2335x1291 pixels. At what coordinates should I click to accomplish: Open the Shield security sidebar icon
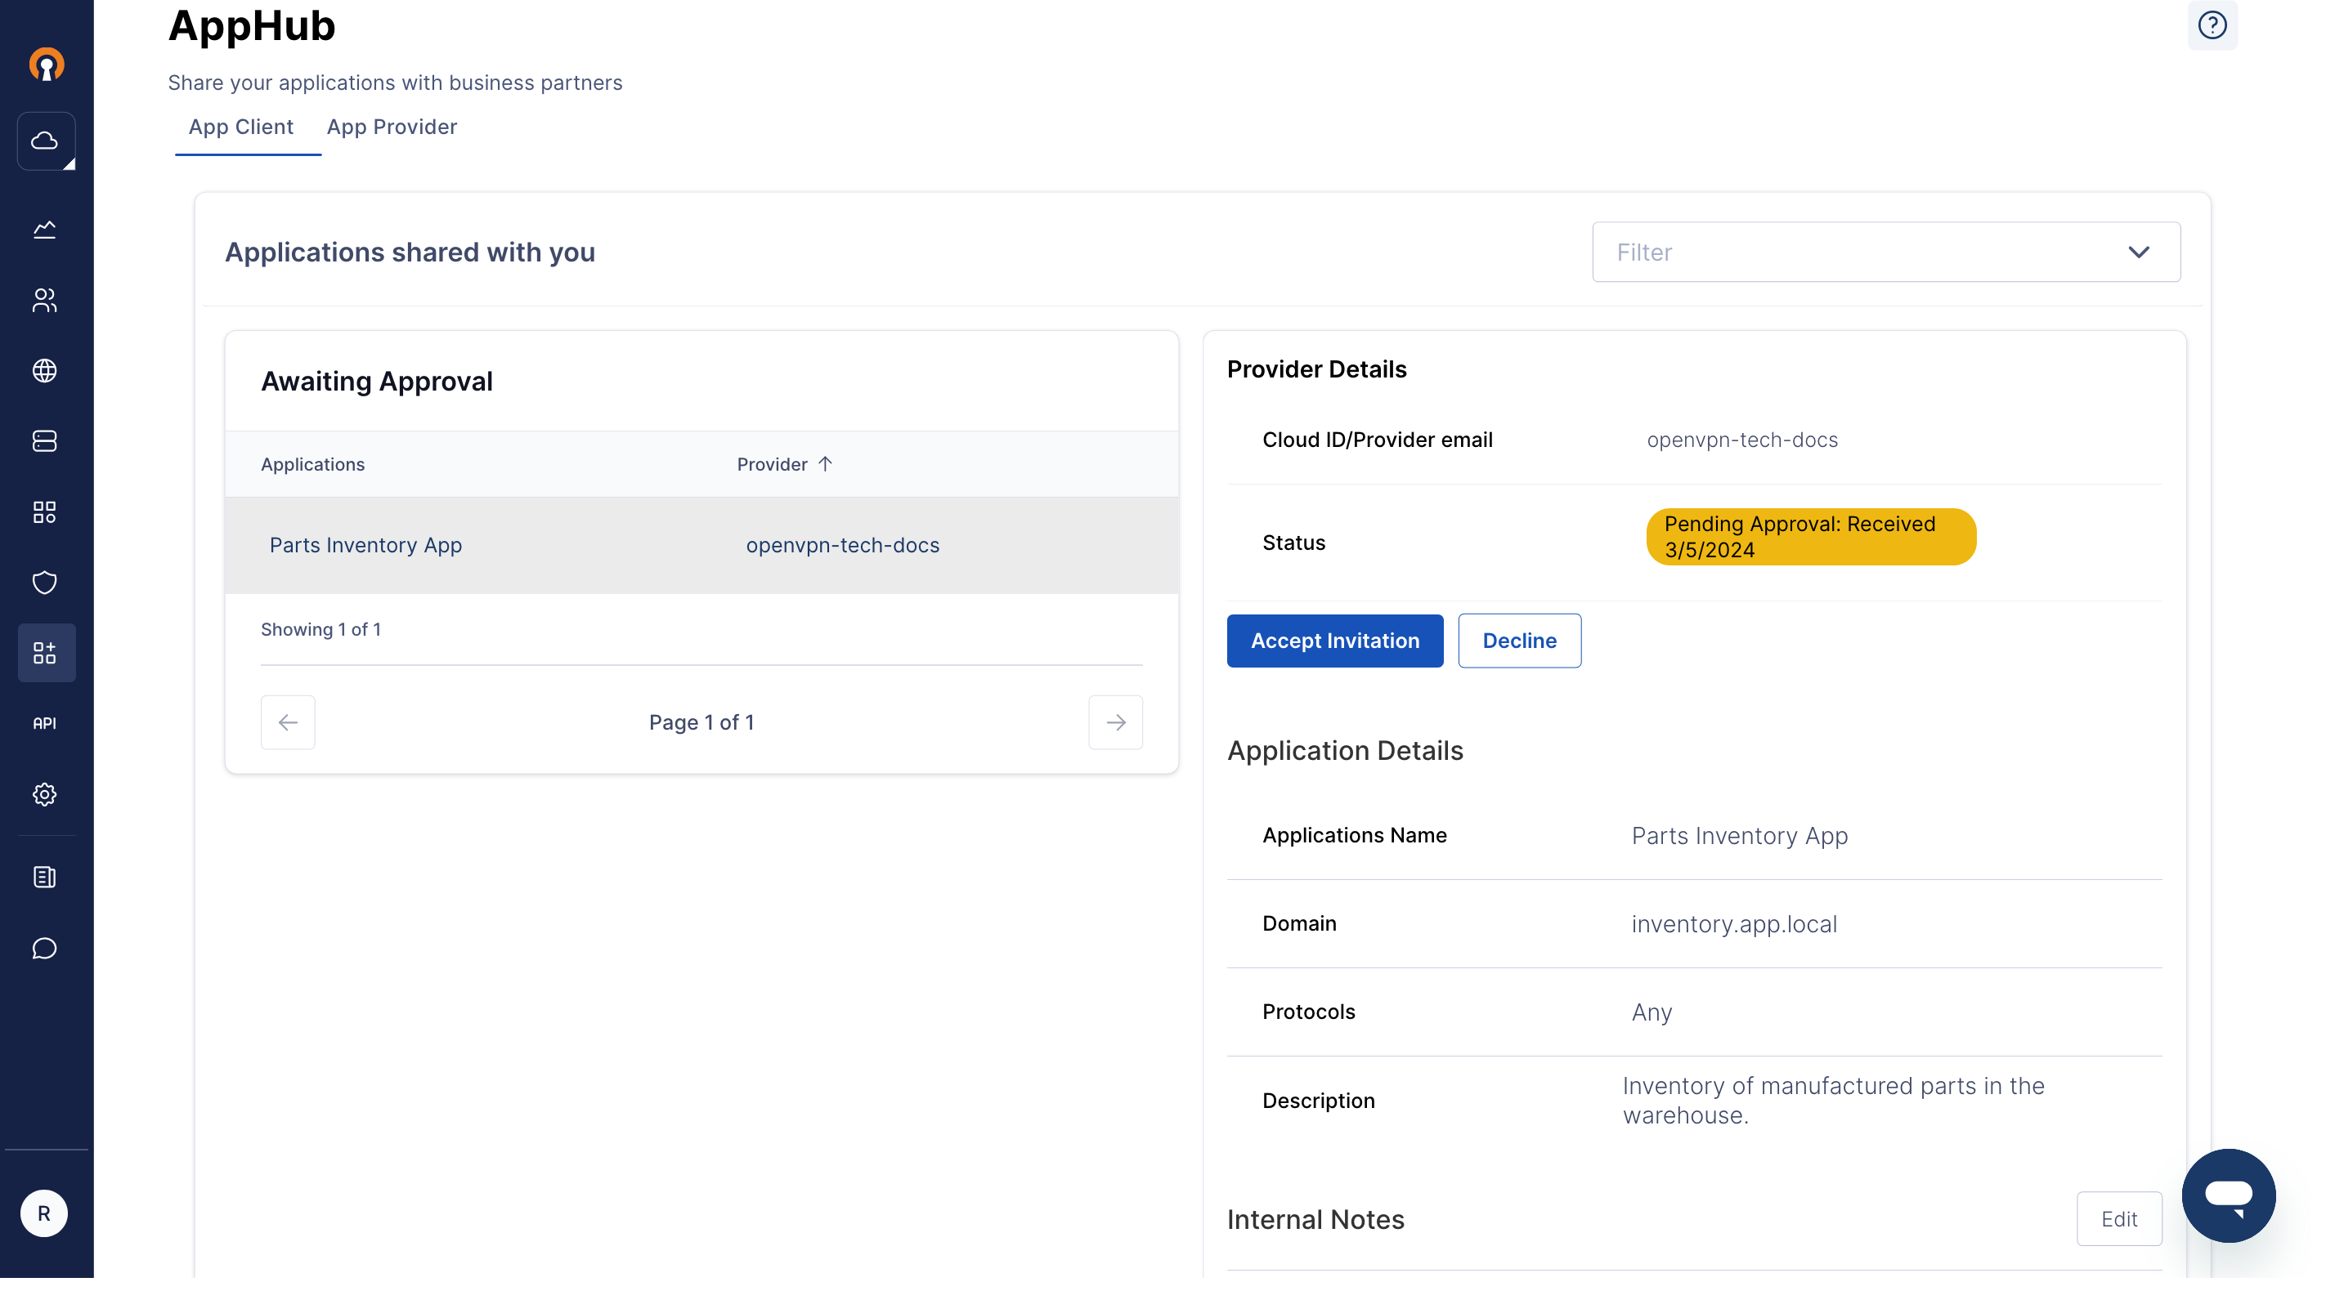coord(44,583)
